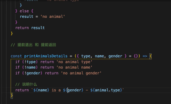The width and height of the screenshot is (171, 104).
Task: Click the 'else' keyword
Action: click(24, 11)
